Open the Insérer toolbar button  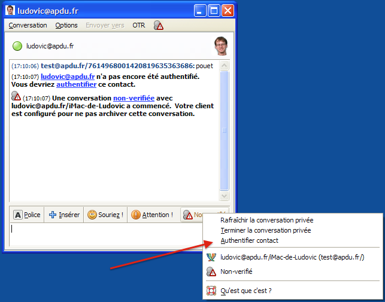pyautogui.click(x=64, y=215)
